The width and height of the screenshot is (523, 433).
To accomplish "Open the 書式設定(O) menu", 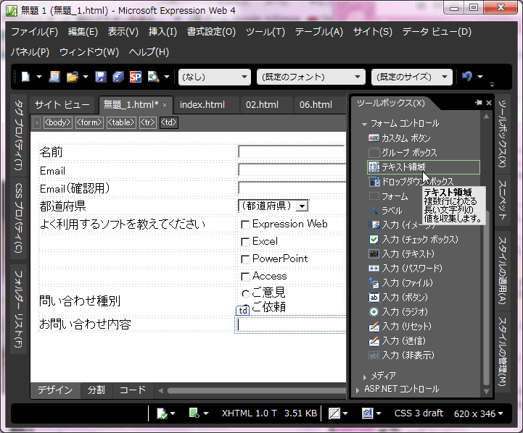I will (x=211, y=32).
